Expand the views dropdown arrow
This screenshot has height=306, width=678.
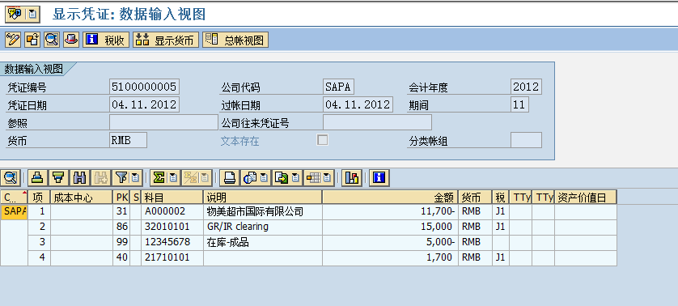pos(265,177)
